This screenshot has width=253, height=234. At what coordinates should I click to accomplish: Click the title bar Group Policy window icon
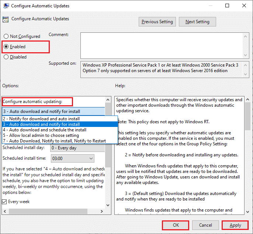click(6, 6)
